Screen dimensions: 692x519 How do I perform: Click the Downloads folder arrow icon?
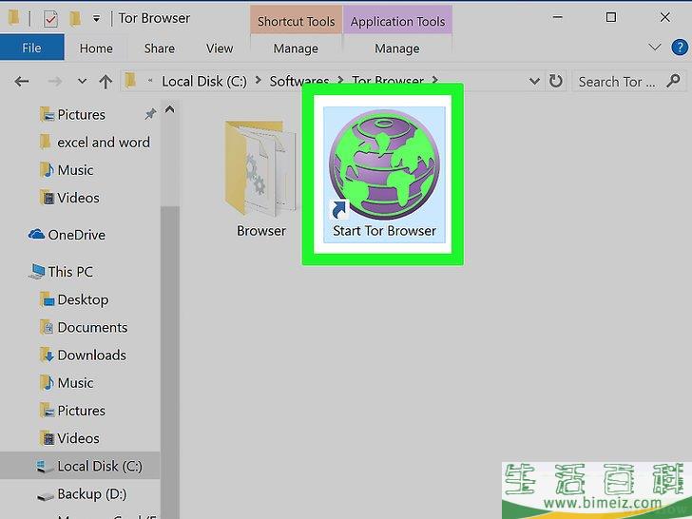47,355
